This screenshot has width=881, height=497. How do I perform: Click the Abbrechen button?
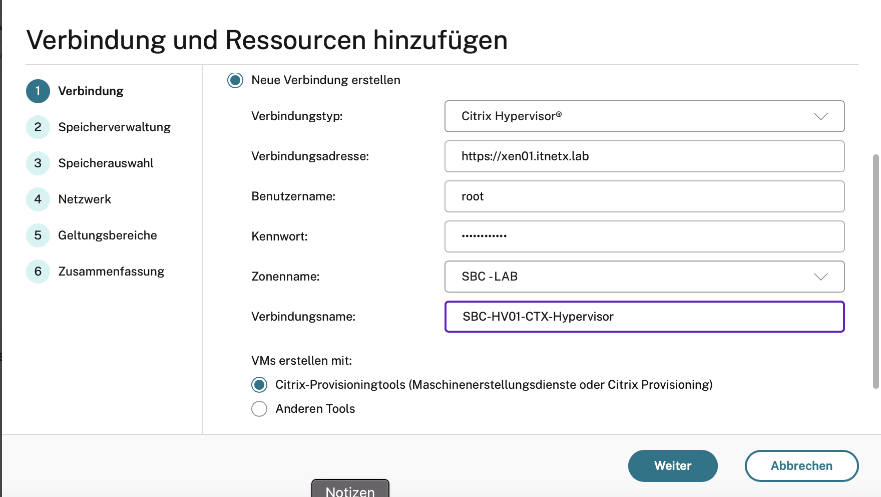(x=801, y=466)
